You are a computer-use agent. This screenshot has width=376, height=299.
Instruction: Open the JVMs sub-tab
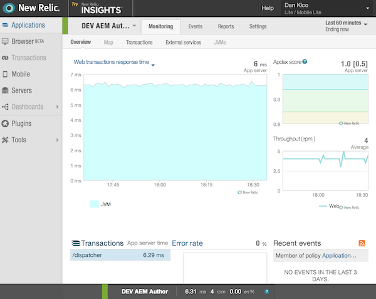coord(220,43)
